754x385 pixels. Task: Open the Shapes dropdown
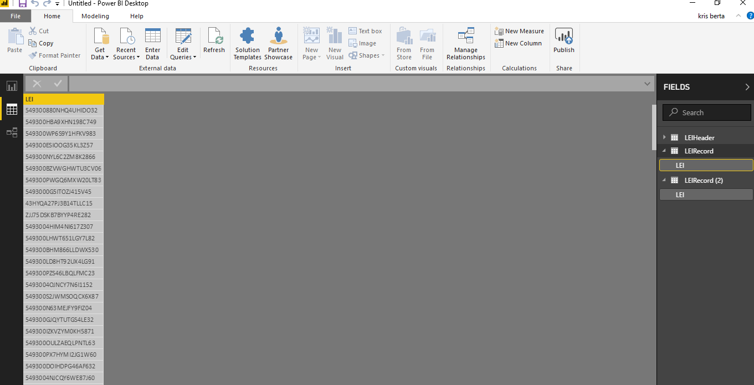click(x=366, y=55)
